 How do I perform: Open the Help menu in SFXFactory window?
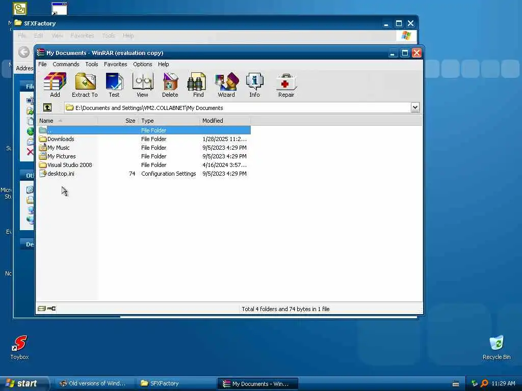pyautogui.click(x=128, y=35)
